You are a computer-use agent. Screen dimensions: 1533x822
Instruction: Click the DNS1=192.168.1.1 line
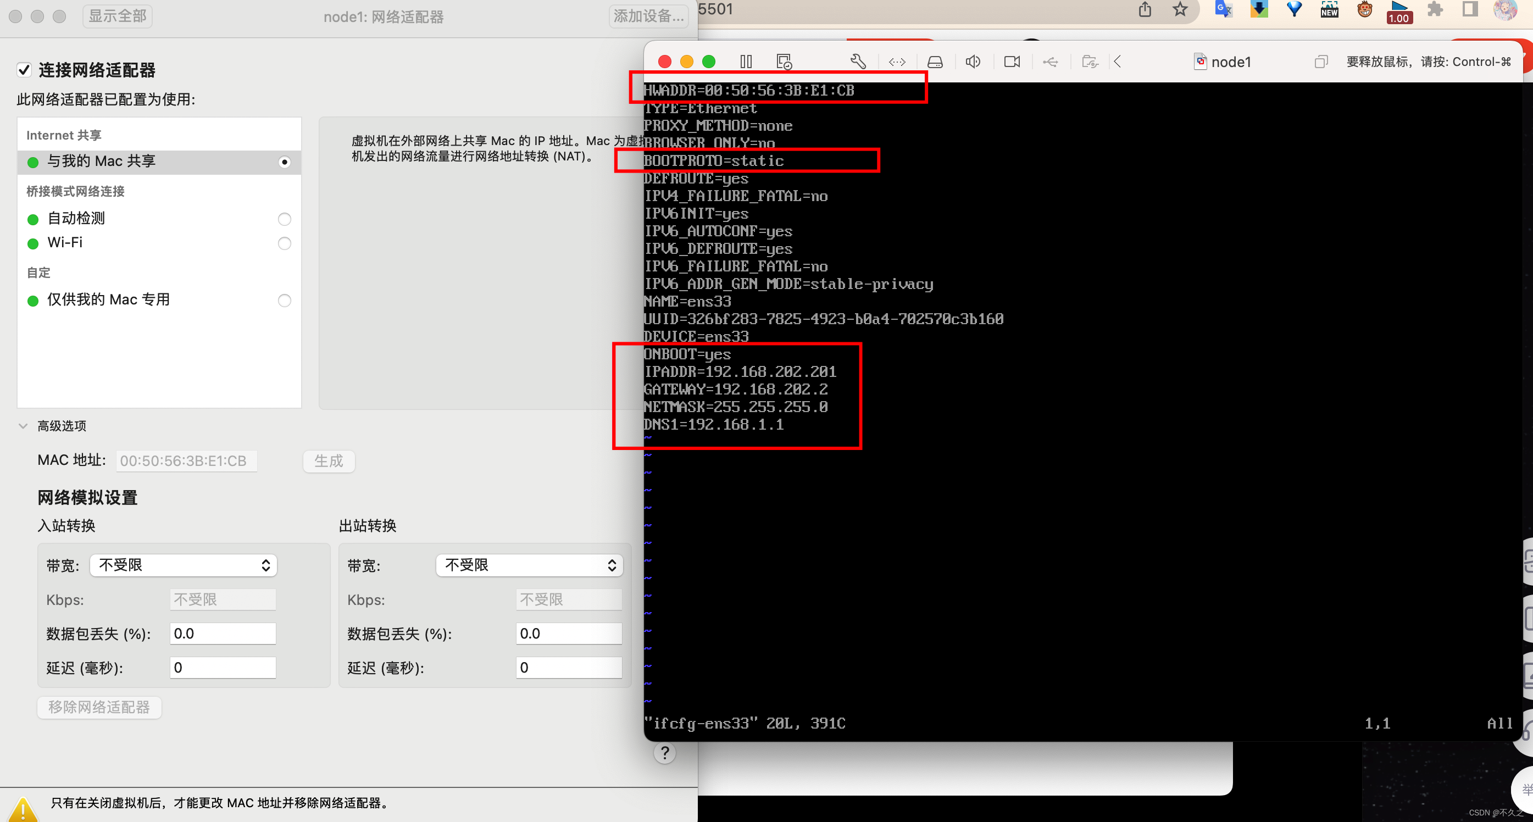coord(714,424)
